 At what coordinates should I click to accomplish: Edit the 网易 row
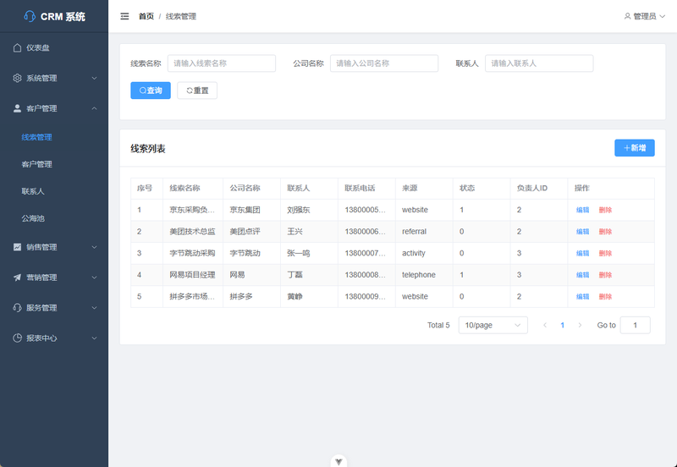pos(582,275)
